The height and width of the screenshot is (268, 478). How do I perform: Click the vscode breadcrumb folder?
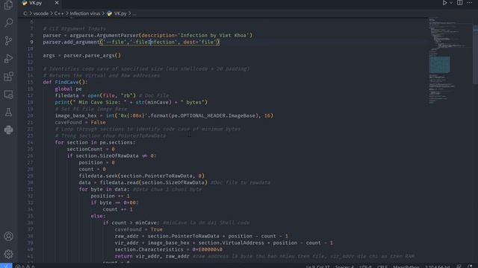pyautogui.click(x=41, y=13)
